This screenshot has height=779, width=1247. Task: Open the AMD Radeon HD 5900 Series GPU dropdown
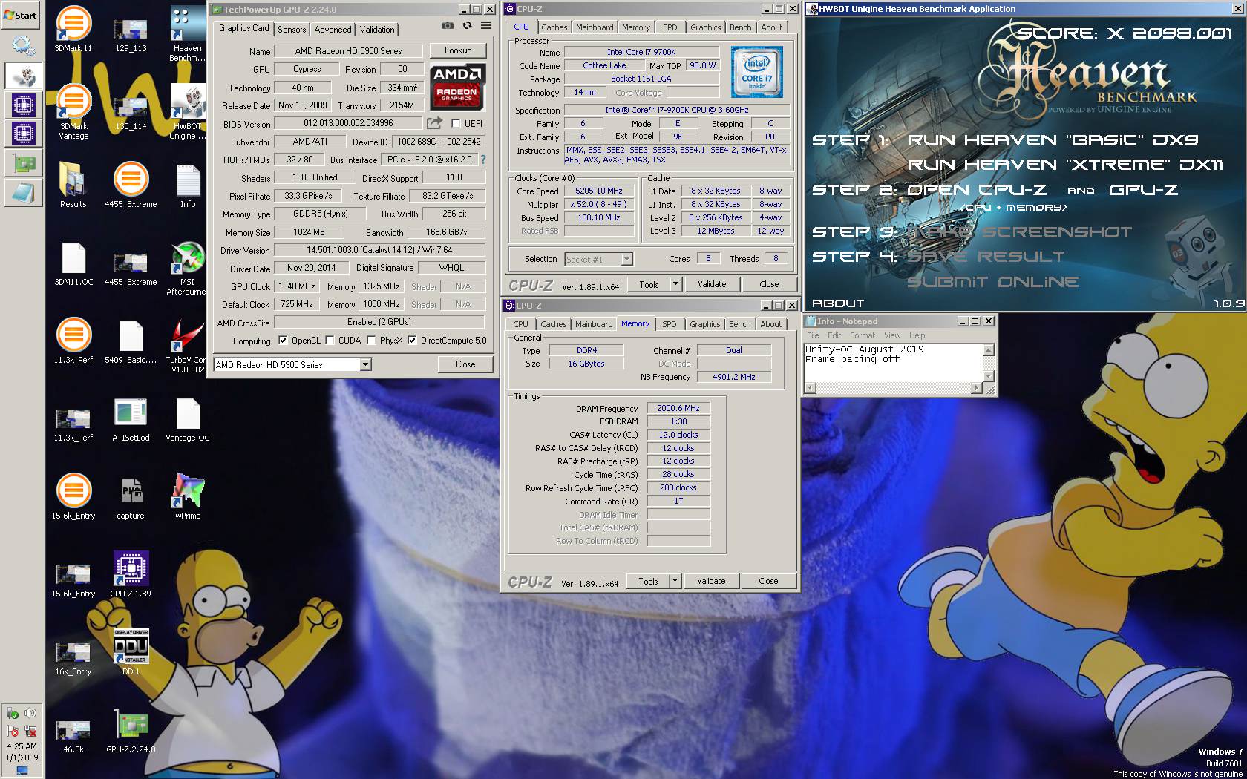(292, 364)
